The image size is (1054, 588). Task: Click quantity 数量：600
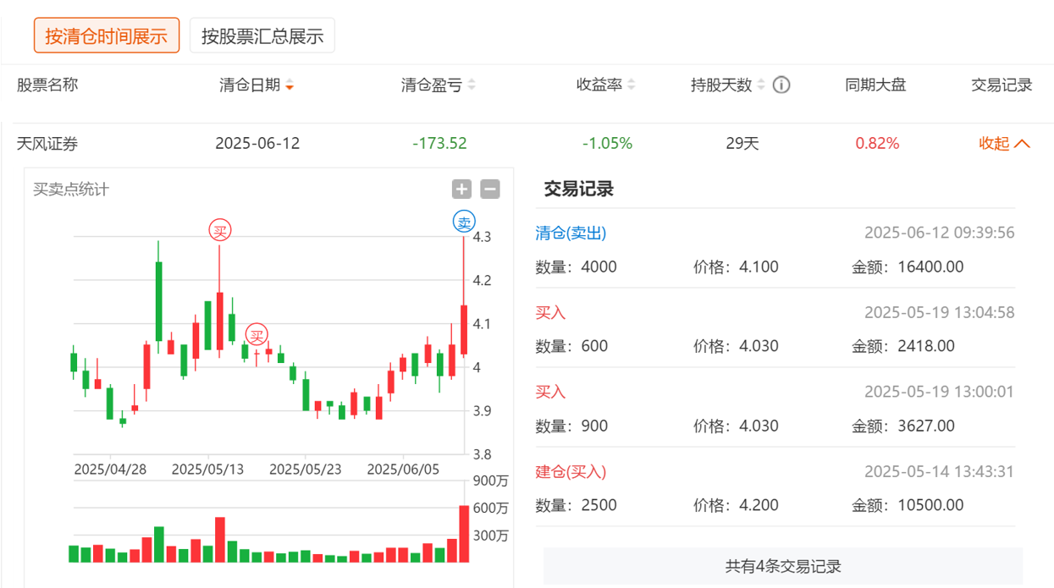tap(571, 346)
